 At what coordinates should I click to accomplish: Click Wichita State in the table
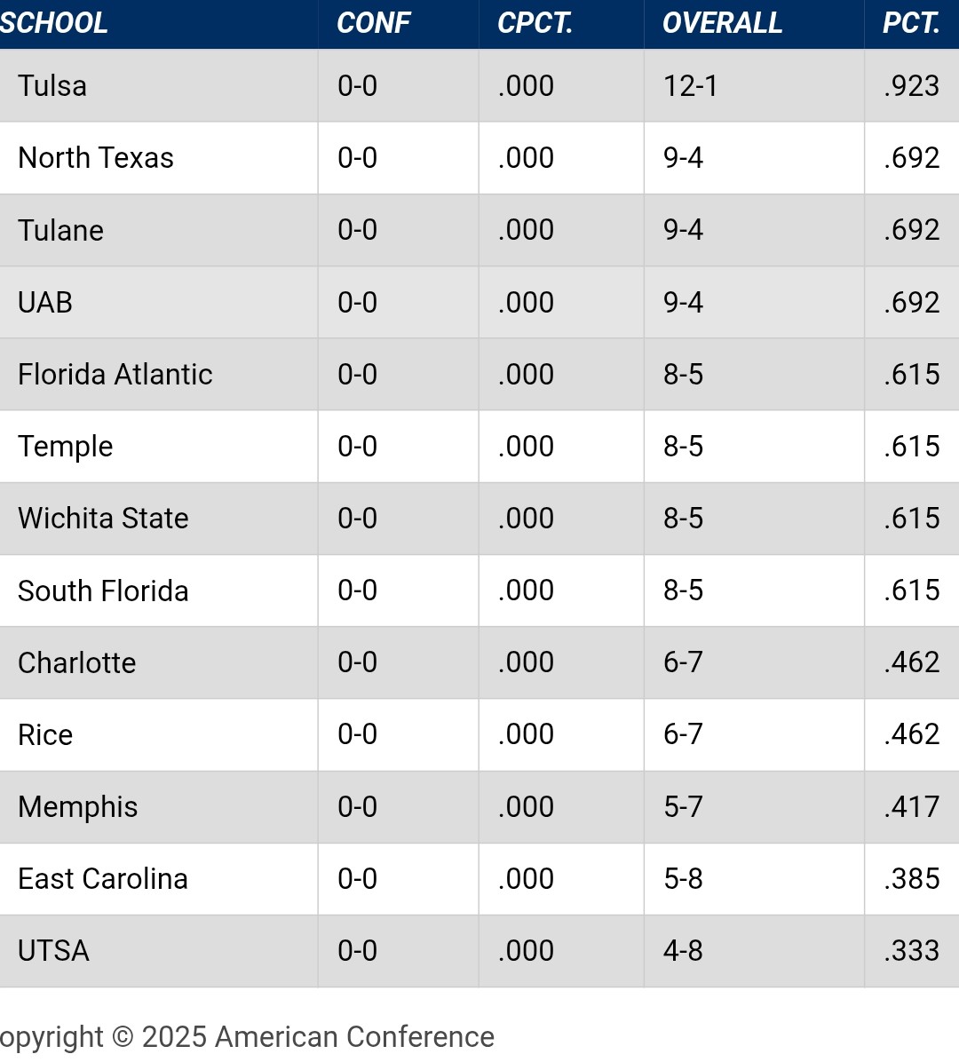point(103,519)
